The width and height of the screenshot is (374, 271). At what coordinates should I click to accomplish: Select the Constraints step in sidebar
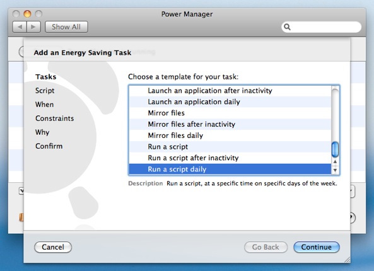[55, 118]
